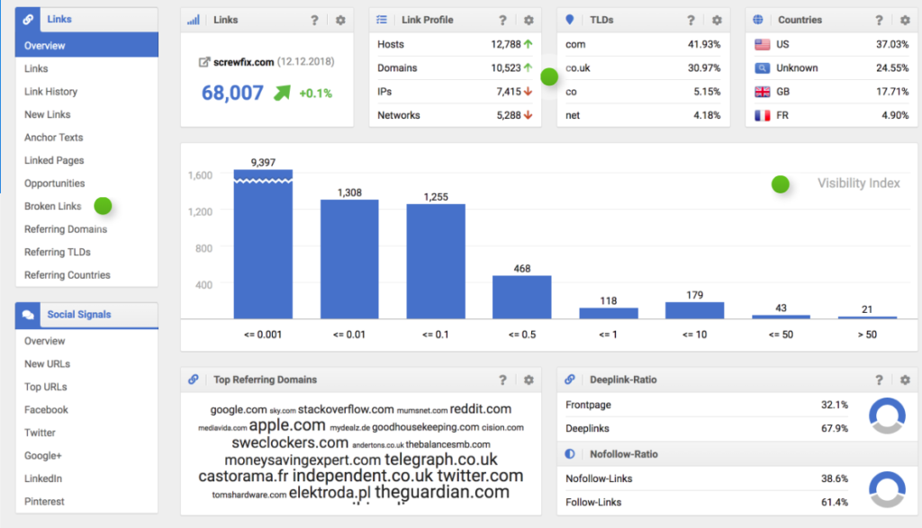This screenshot has height=528, width=922.
Task: Go to Anchor Texts section
Action: 54,138
